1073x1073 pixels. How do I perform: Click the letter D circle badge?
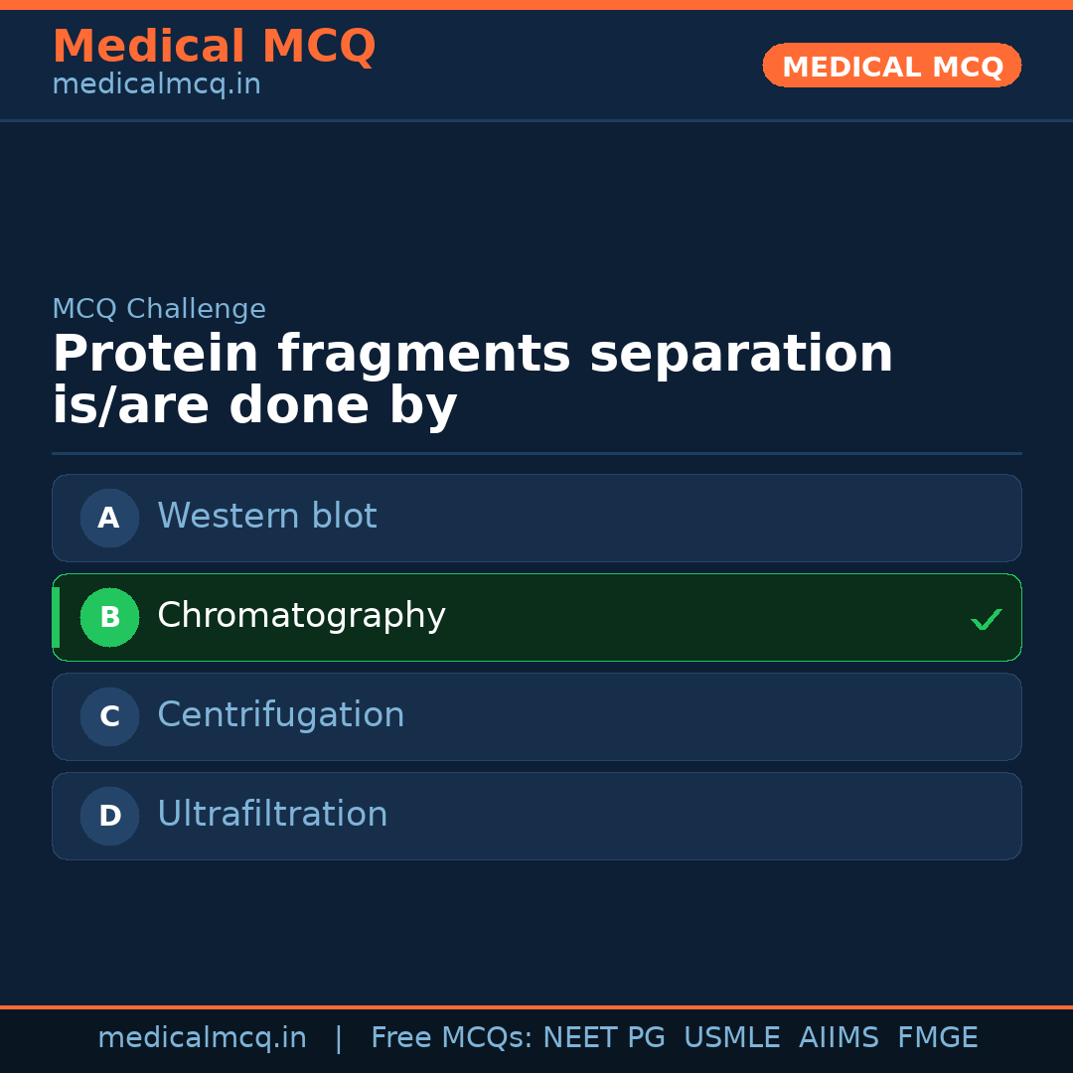click(109, 816)
